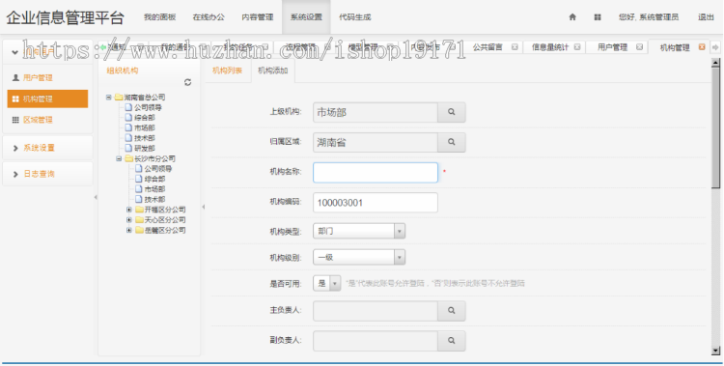Collapse the 长沙市分公司 tree node
This screenshot has width=724, height=366.
tap(119, 158)
